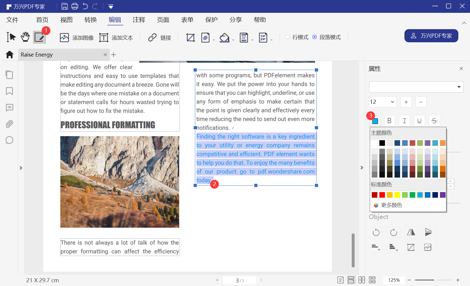This screenshot has height=286, width=470.
Task: Toggle bold text formatting
Action: 389,121
